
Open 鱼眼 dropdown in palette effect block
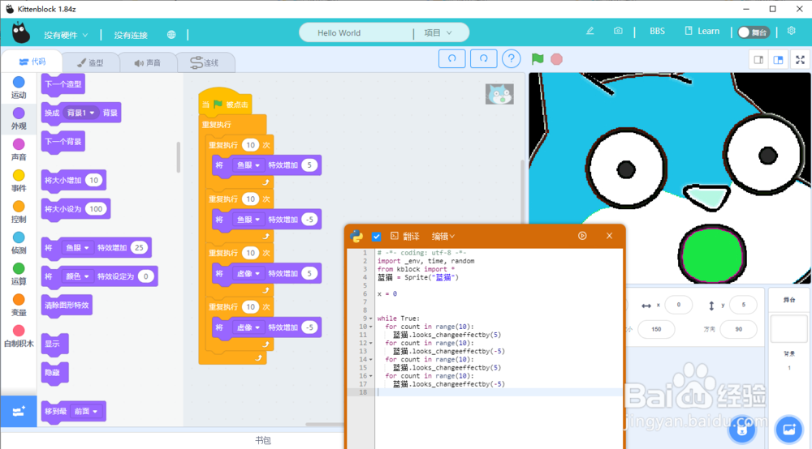click(78, 247)
